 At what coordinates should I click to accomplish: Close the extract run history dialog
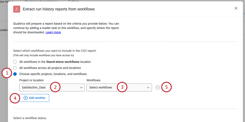236,8
